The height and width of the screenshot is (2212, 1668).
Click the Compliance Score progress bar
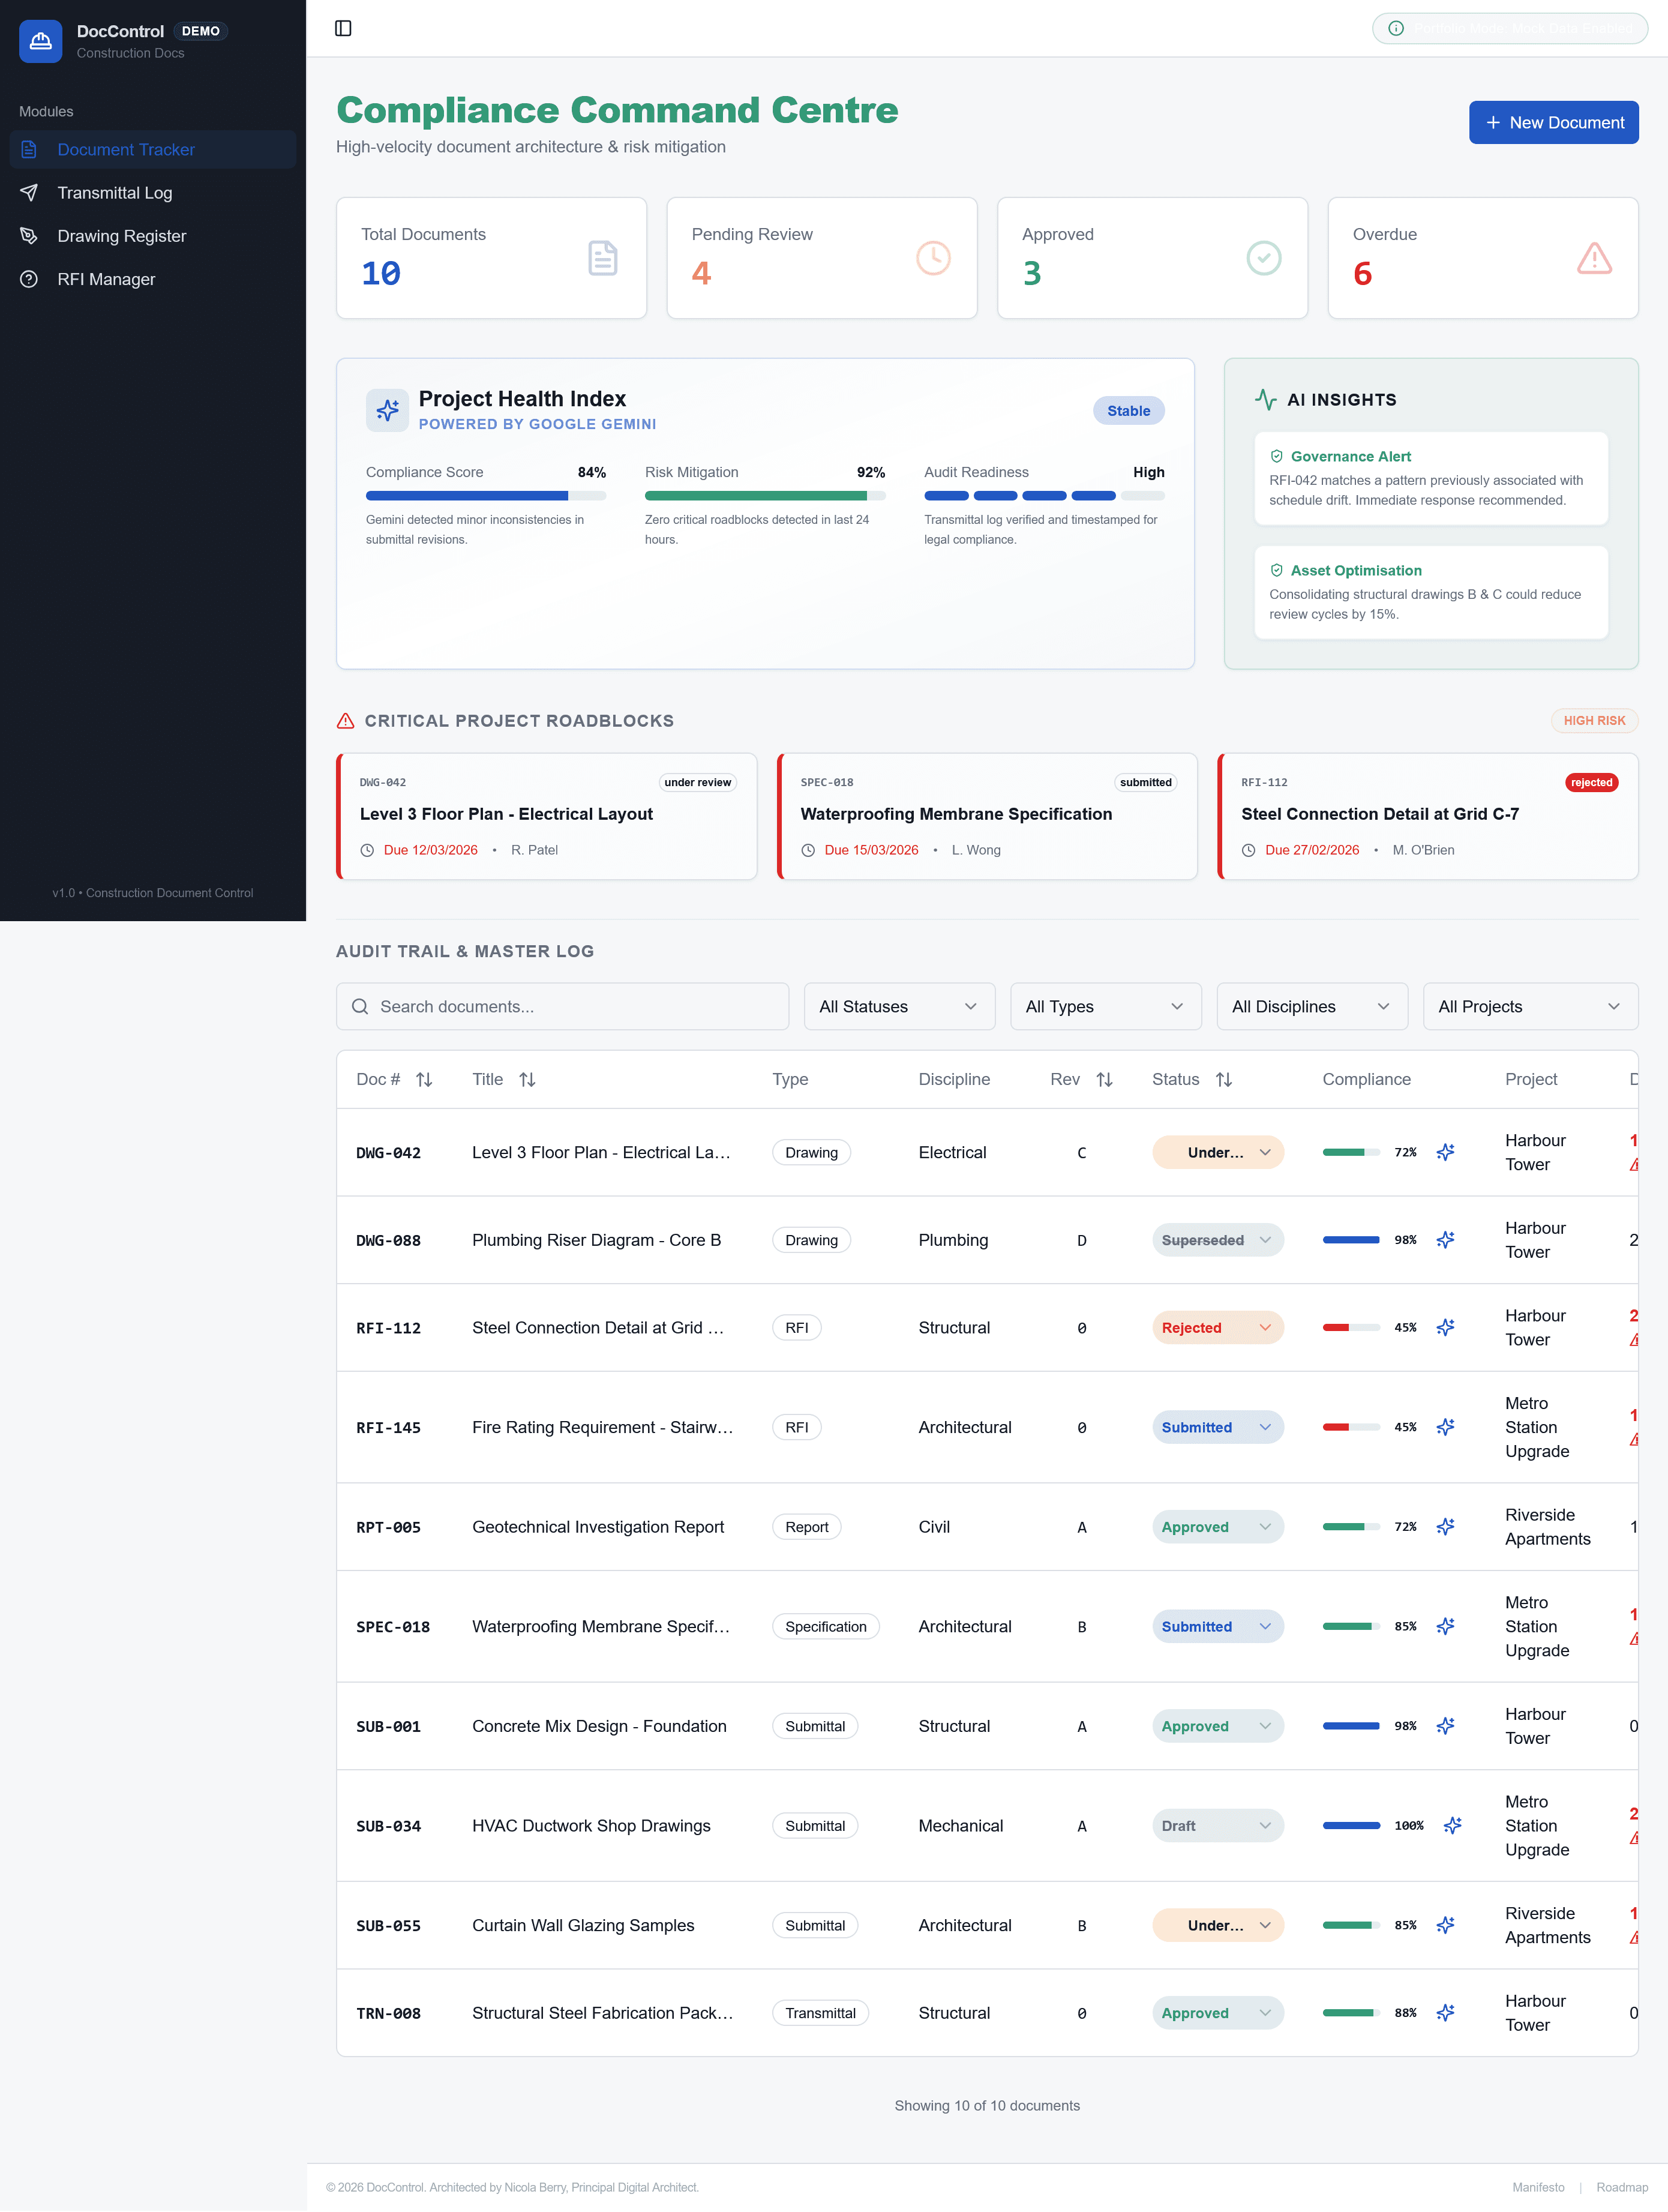pos(485,495)
